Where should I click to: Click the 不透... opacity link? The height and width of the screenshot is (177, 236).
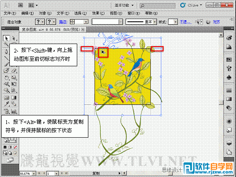click(x=186, y=22)
